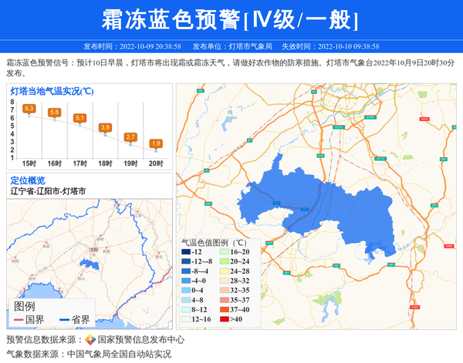Click the blue 省界 legend line
Screen dimensions: 463x363
coord(61,320)
